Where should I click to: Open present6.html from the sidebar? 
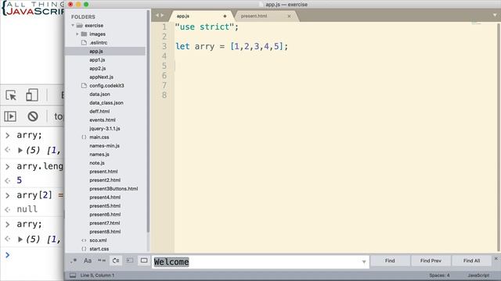105,215
